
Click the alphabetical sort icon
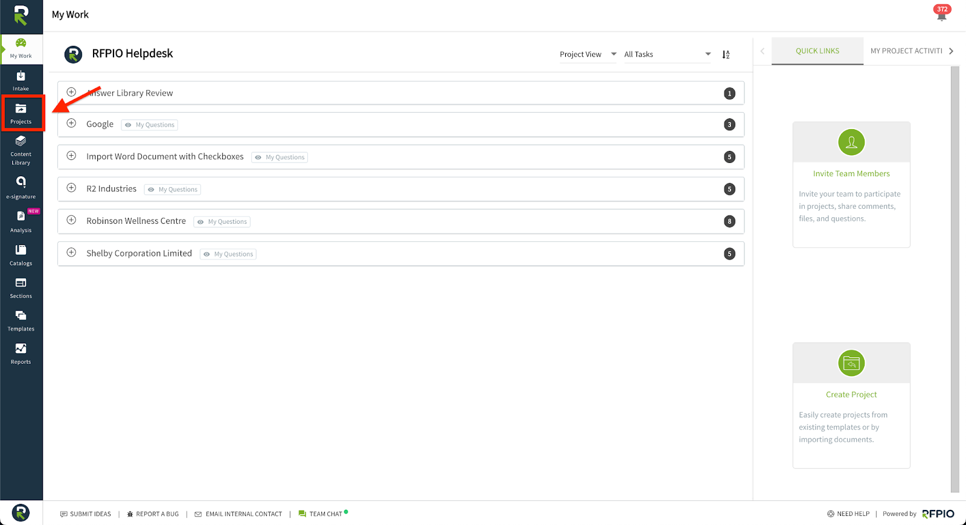(726, 54)
